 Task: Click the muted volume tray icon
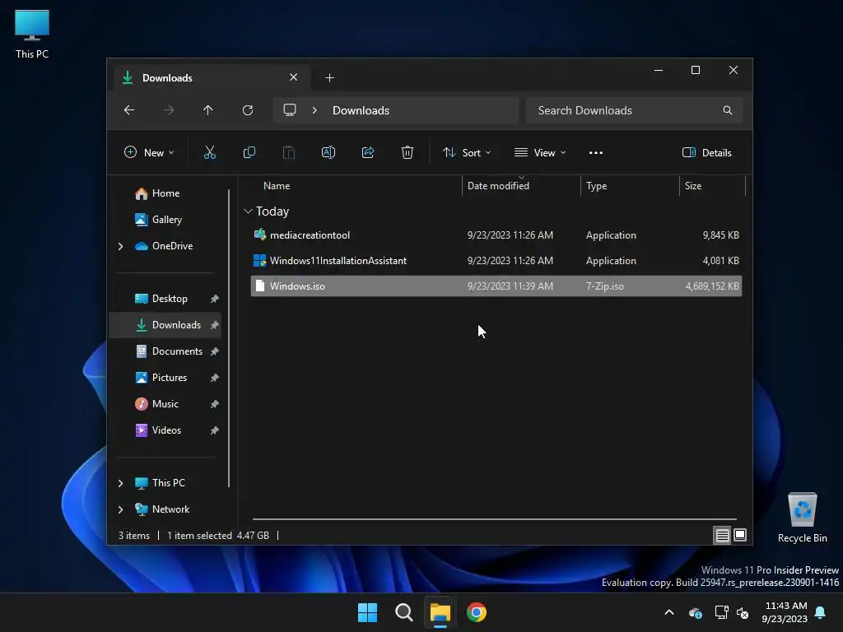(x=743, y=612)
